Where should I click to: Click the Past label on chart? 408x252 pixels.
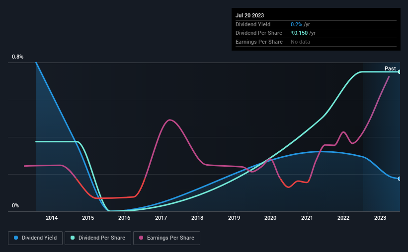click(390, 68)
